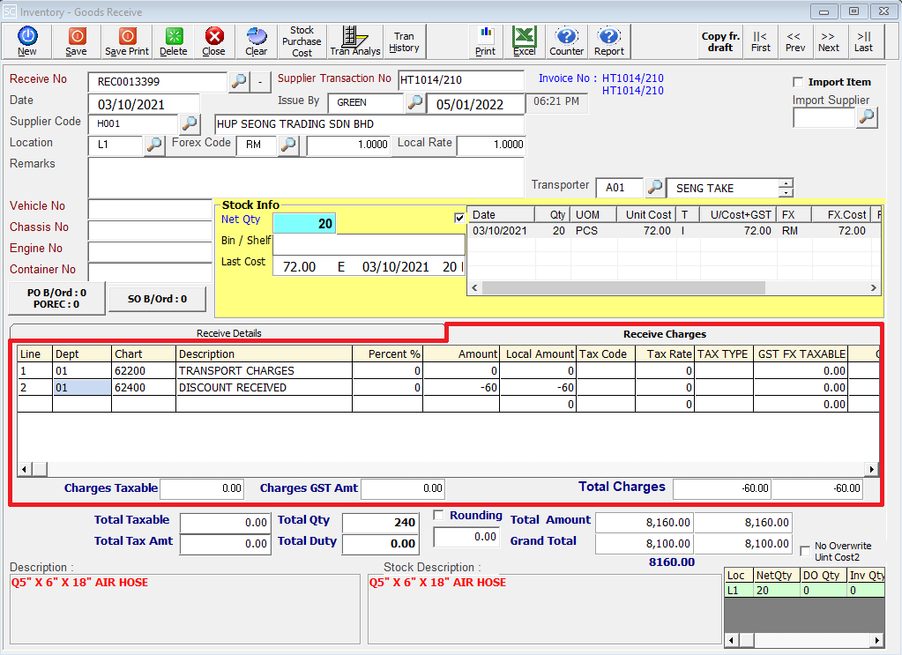Click the Chassis No field
902x655 pixels.
coord(150,230)
